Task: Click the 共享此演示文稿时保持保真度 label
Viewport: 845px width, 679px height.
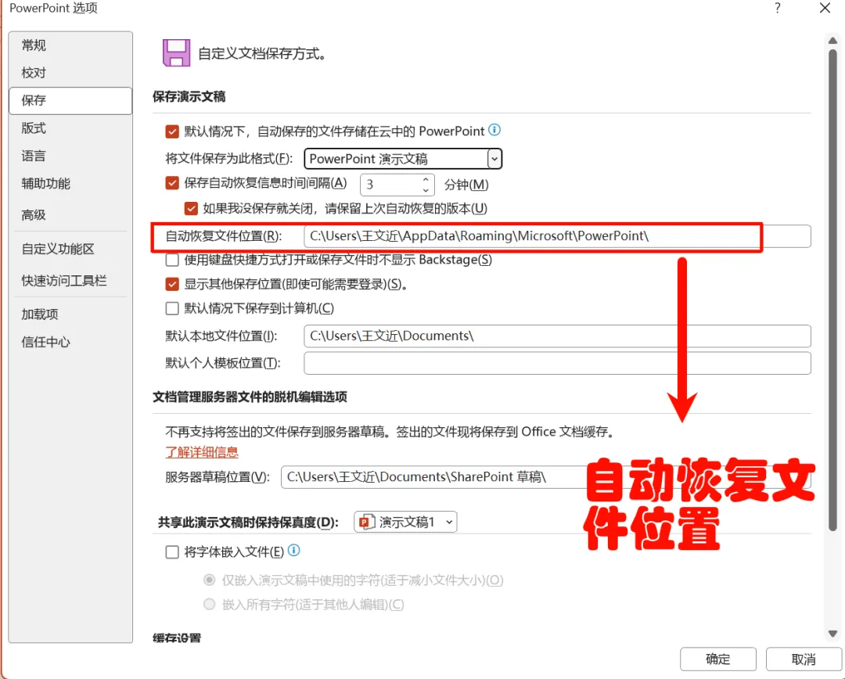Action: pyautogui.click(x=248, y=523)
